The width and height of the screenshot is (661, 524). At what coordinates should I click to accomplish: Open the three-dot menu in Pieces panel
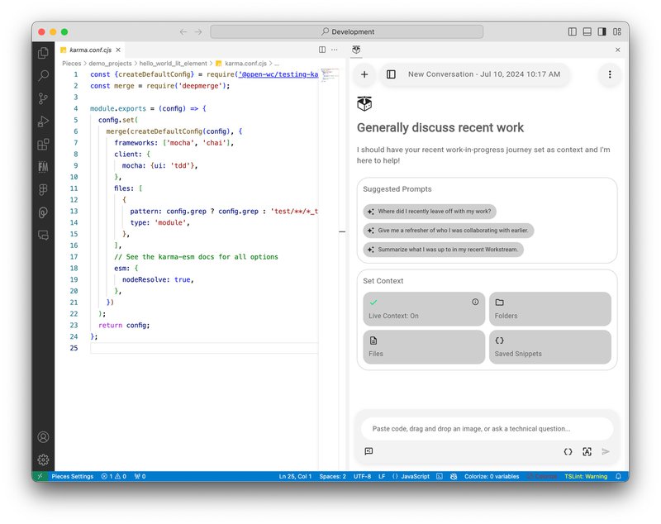click(609, 74)
